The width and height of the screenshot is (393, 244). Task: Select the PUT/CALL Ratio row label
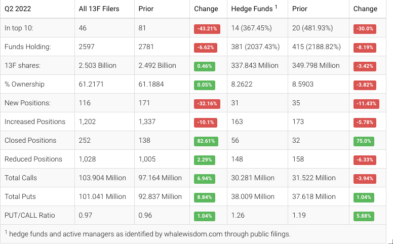(x=30, y=215)
